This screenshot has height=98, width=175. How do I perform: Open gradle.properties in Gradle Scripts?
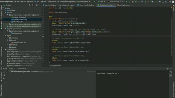15,61
